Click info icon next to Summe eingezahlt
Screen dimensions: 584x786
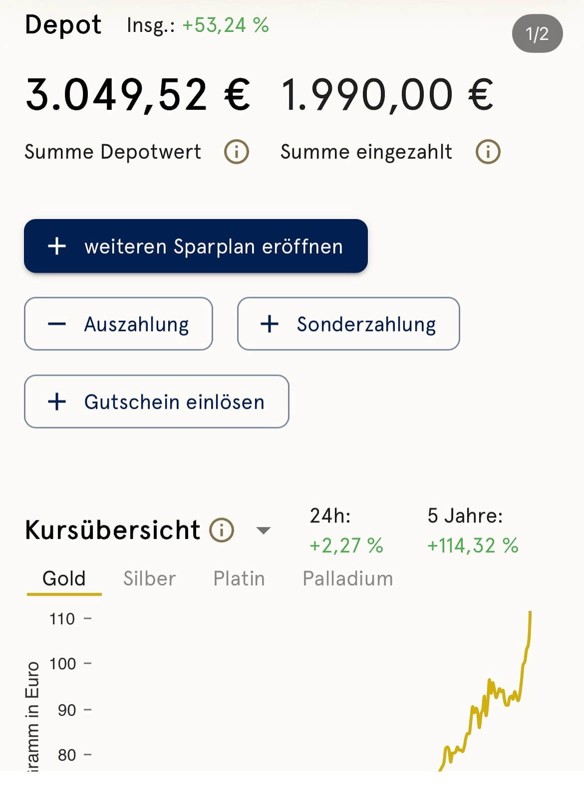[x=488, y=152]
